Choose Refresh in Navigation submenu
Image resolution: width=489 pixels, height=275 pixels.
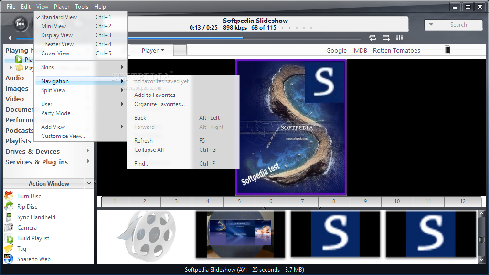click(183, 141)
